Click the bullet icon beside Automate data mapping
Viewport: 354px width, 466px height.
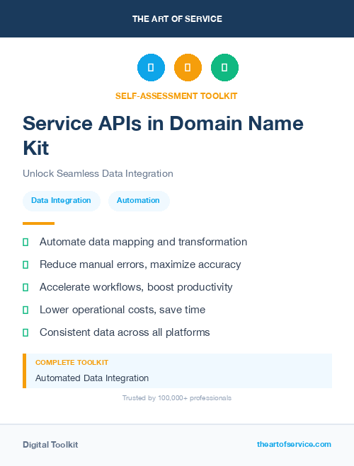point(25,242)
